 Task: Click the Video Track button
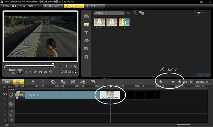click(x=11, y=95)
